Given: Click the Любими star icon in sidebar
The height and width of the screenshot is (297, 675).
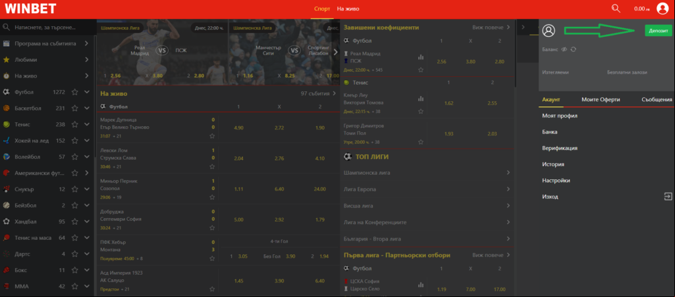Looking at the screenshot, I should pyautogui.click(x=6, y=60).
